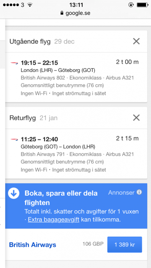151x268 pixels.
Task: Select the Returflyg header
Action: tap(23, 118)
